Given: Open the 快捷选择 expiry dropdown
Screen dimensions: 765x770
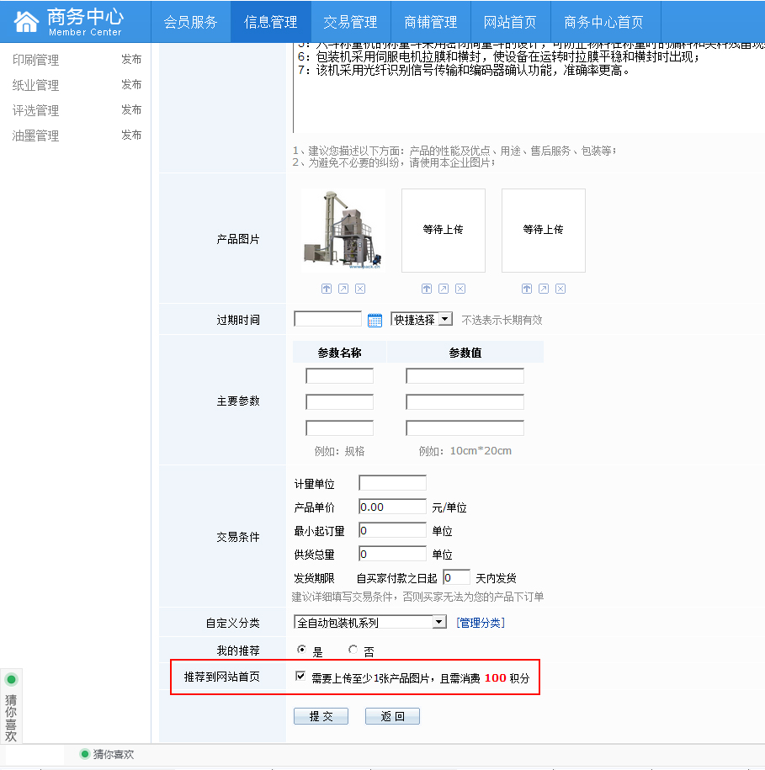Looking at the screenshot, I should coord(422,320).
